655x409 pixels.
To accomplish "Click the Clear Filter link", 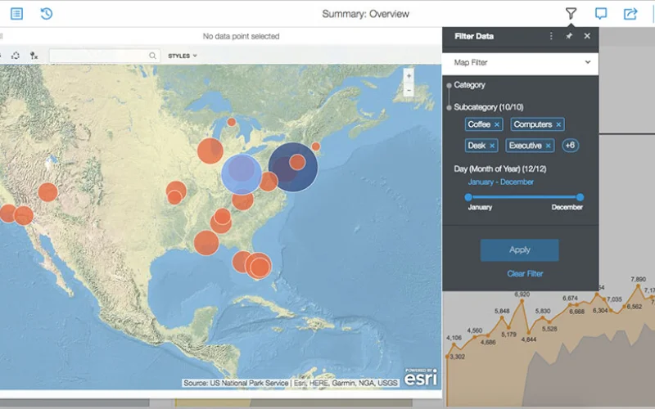I will pos(524,274).
